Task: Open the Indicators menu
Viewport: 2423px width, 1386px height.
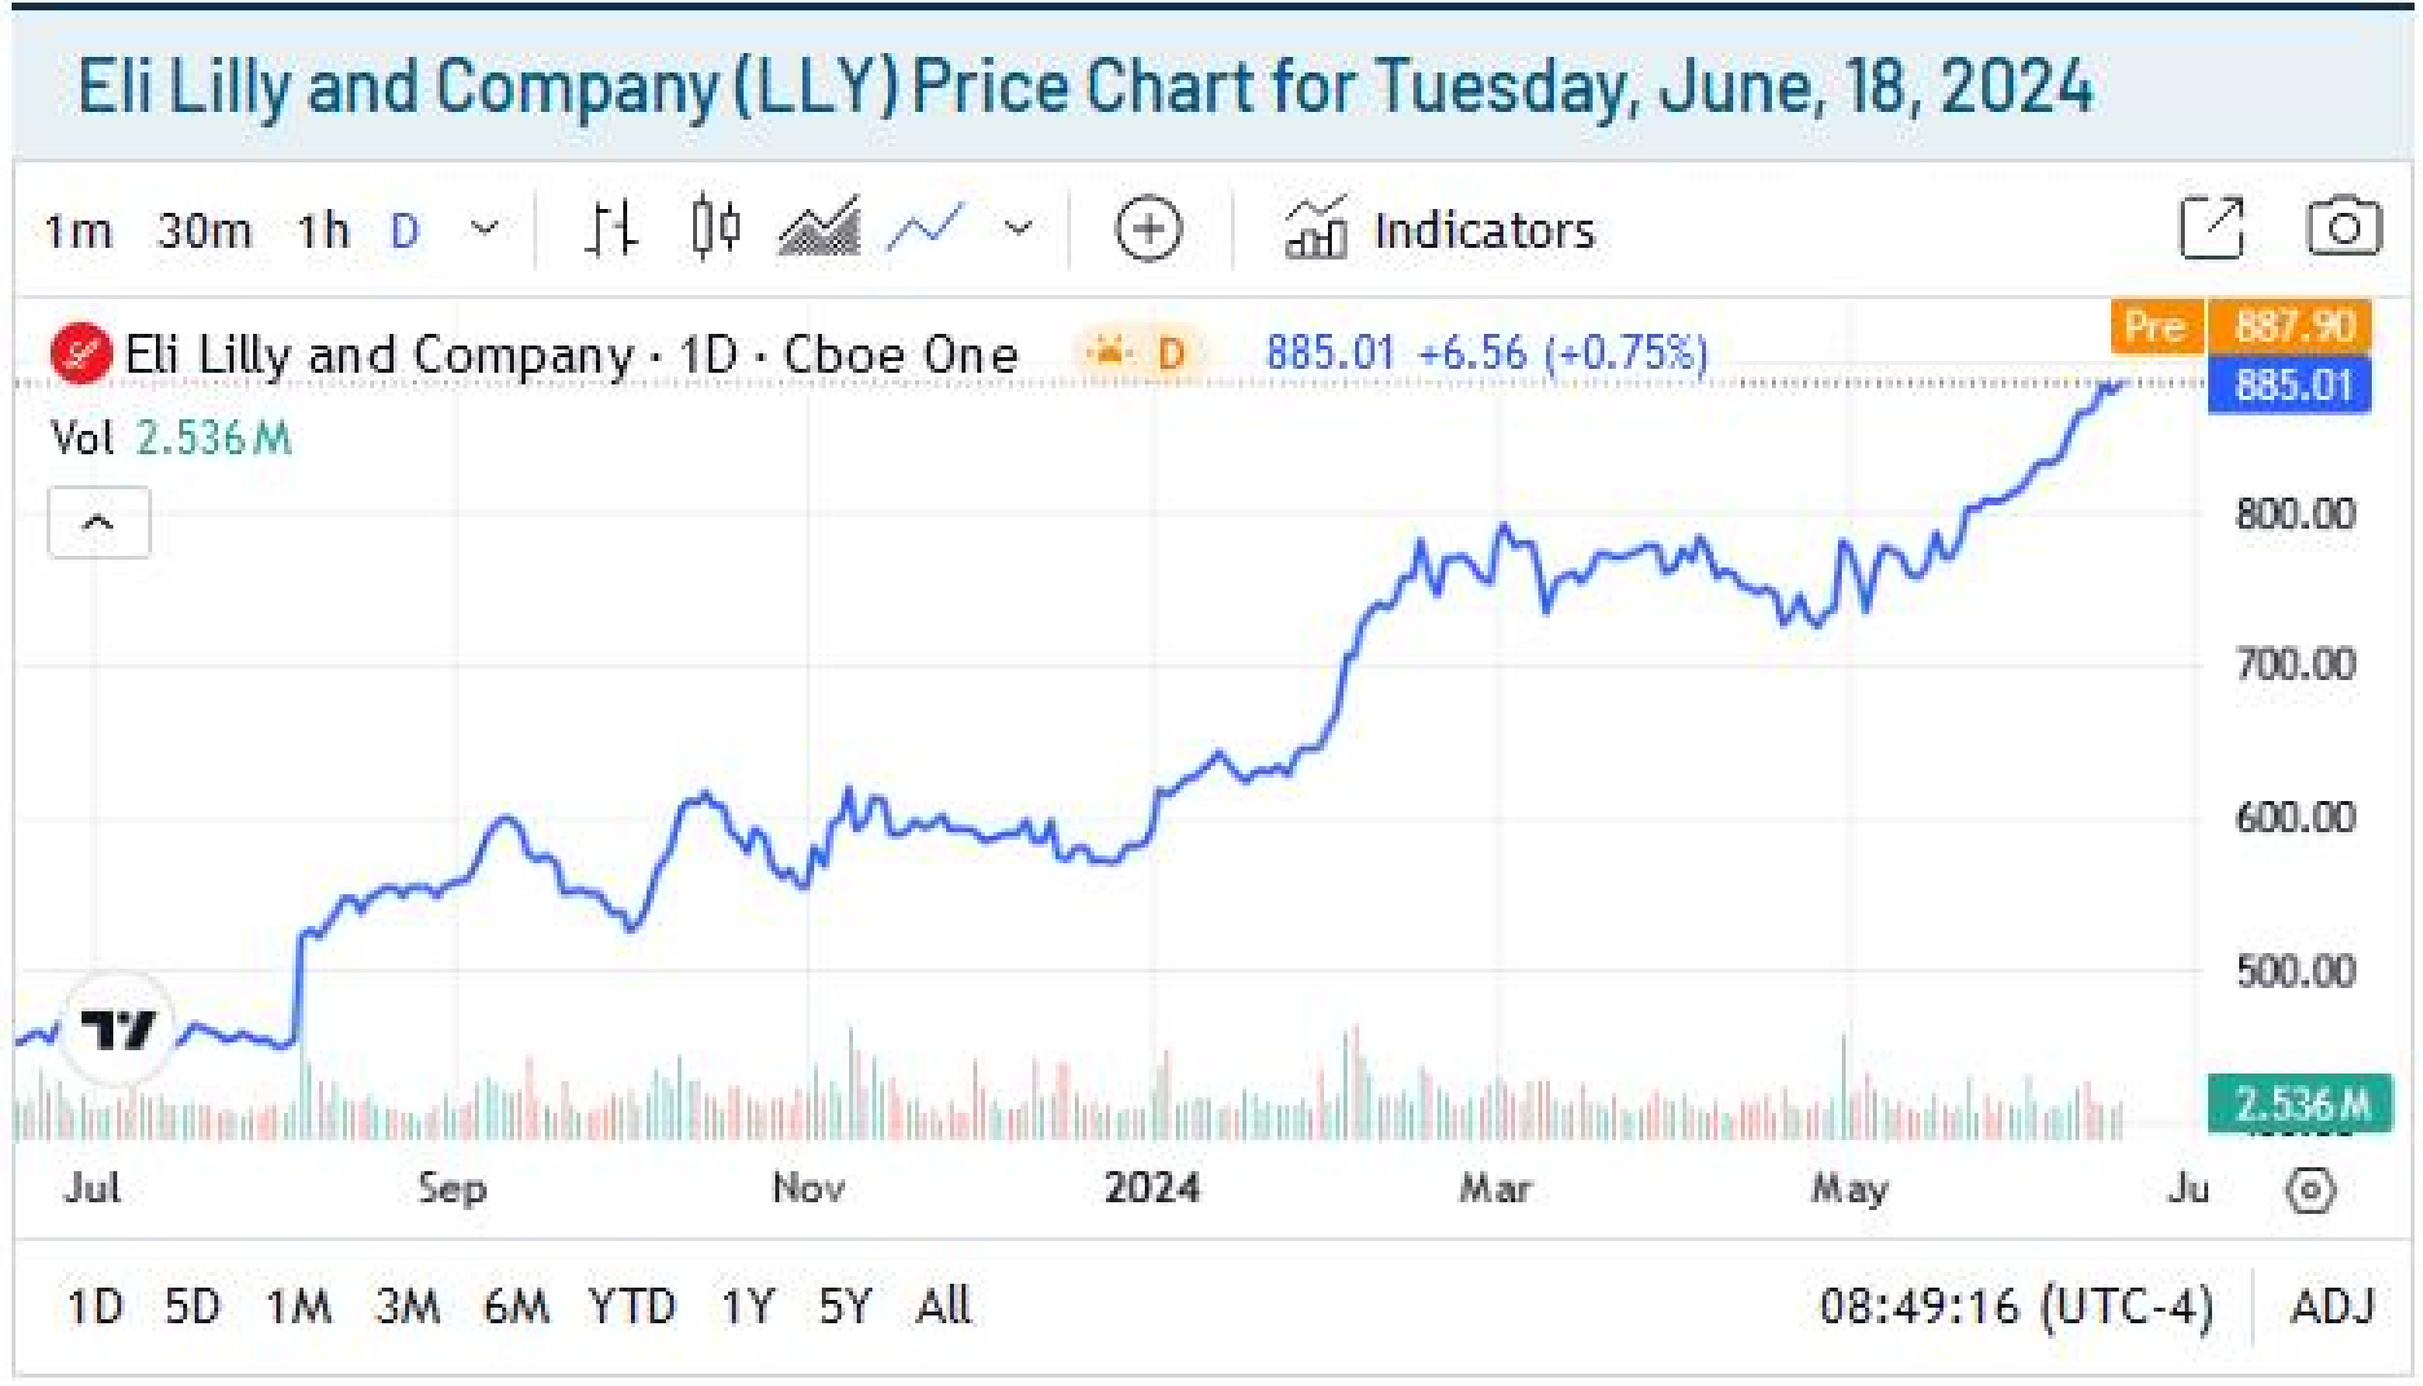Action: [1439, 230]
